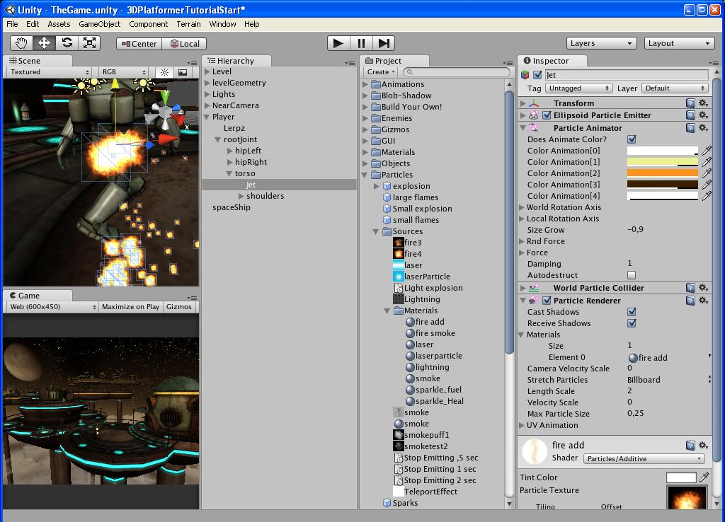The width and height of the screenshot is (725, 522).
Task: Toggle Cast Shadows checkbox
Action: [632, 312]
